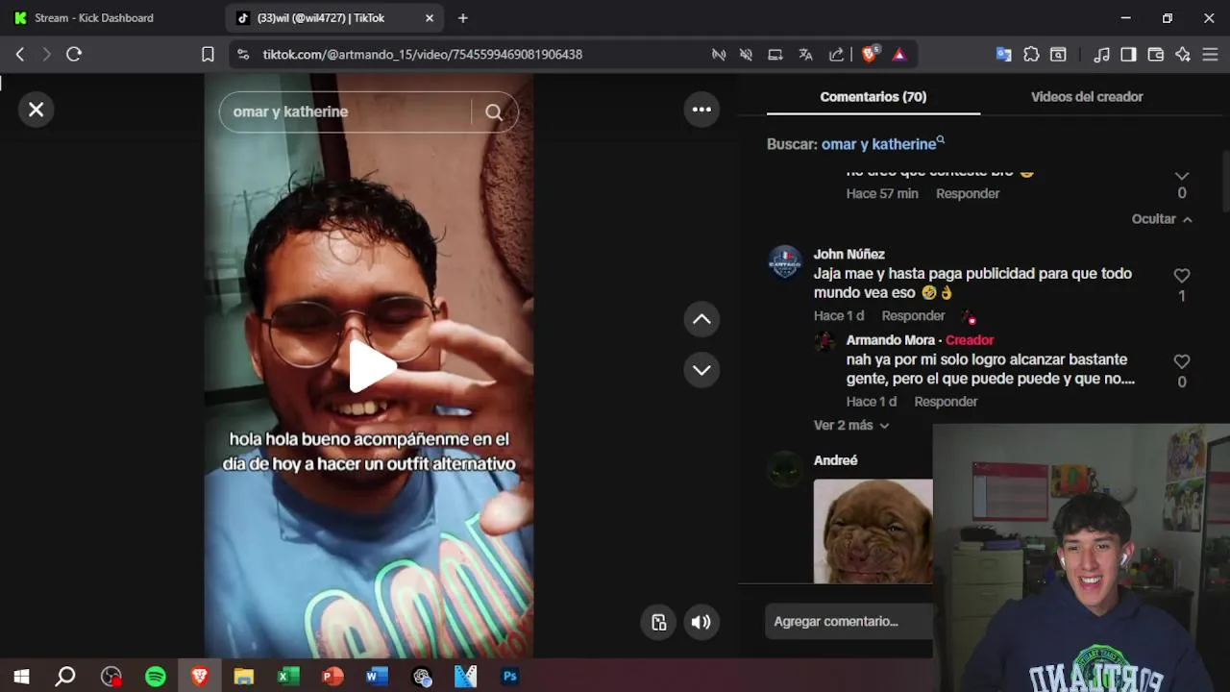The width and height of the screenshot is (1230, 692).
Task: Click John Núñez's avatar
Action: (785, 261)
